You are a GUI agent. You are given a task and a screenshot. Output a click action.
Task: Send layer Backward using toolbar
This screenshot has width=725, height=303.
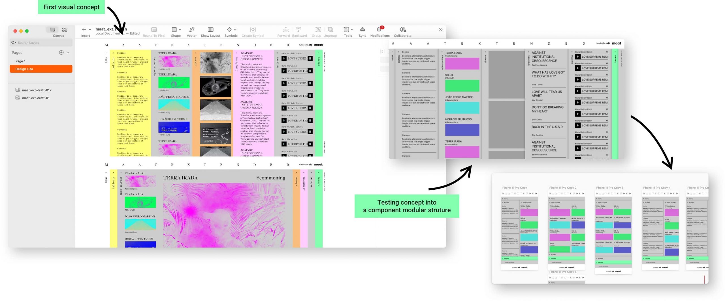(x=298, y=30)
